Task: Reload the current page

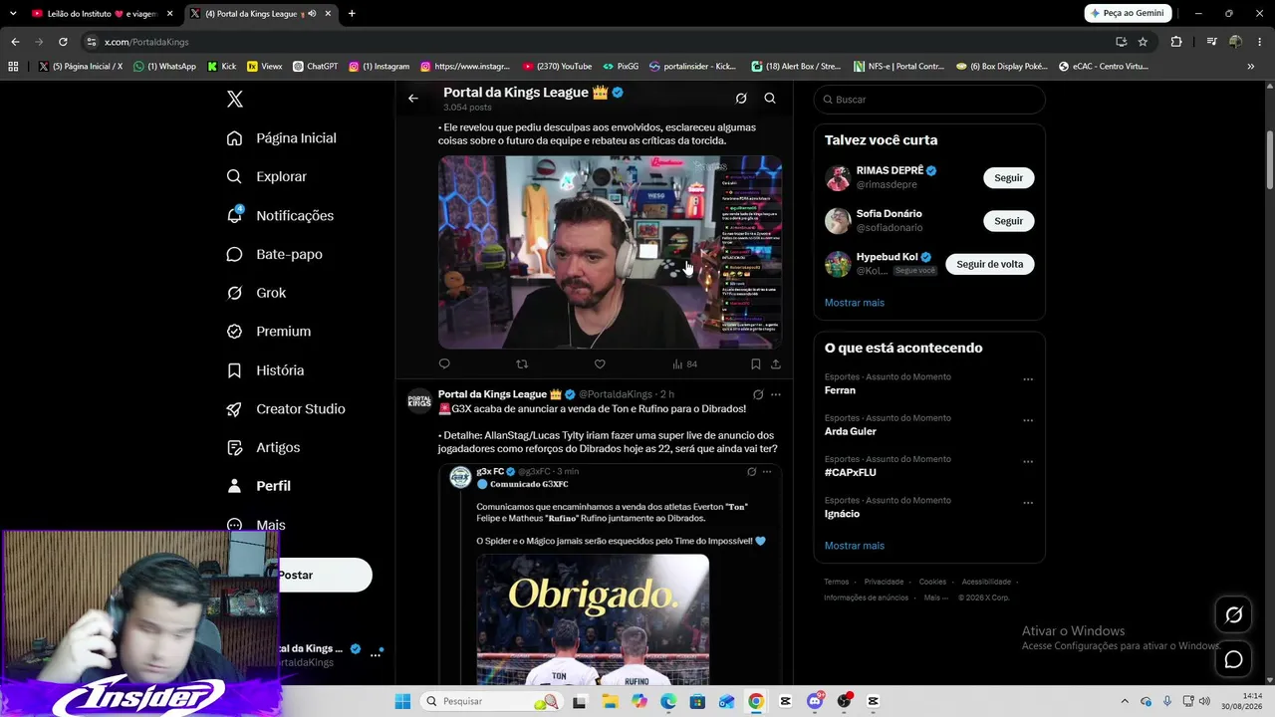Action: click(63, 42)
